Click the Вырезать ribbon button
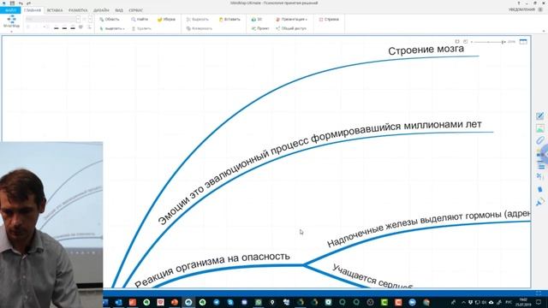Screen dimensions: 548x308 pos(198,20)
